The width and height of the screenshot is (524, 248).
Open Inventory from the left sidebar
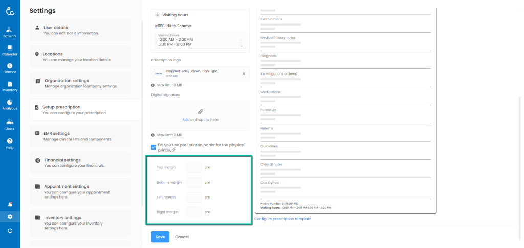10,86
